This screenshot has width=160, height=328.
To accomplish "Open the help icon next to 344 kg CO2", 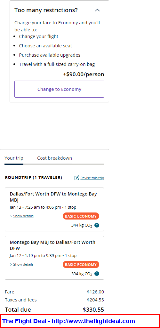I will coord(97,225).
